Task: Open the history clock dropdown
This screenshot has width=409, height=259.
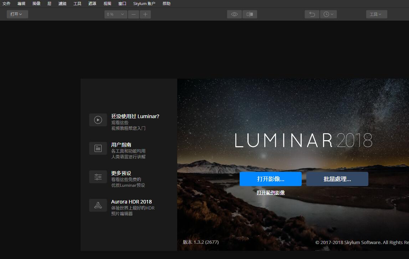Action: tap(328, 14)
